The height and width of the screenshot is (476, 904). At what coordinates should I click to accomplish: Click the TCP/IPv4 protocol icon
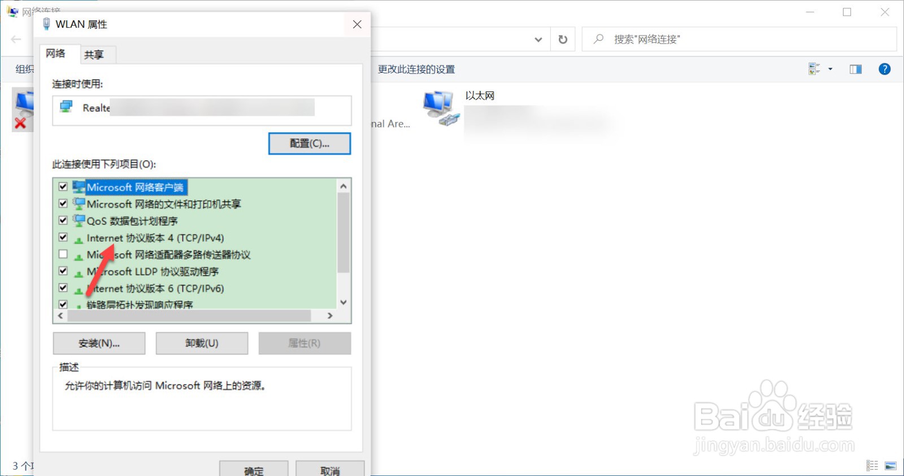pos(79,239)
